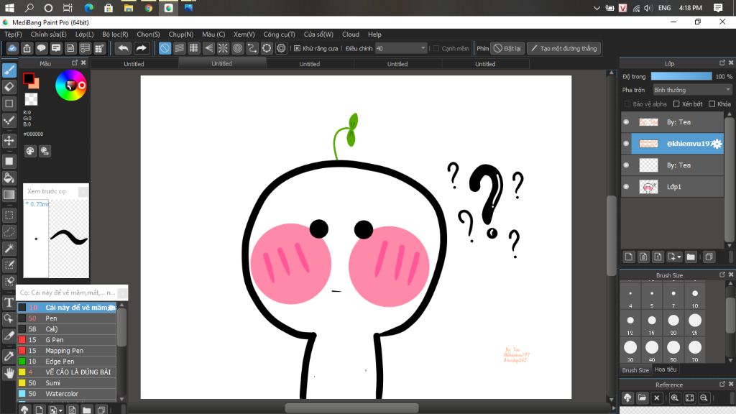Select the Eraser tool
This screenshot has width=736, height=414.
point(9,87)
